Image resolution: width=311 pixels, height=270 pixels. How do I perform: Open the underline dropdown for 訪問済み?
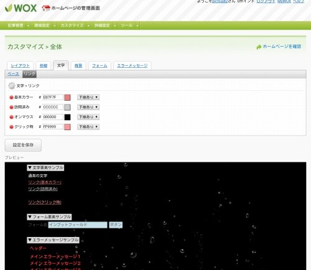click(88, 107)
